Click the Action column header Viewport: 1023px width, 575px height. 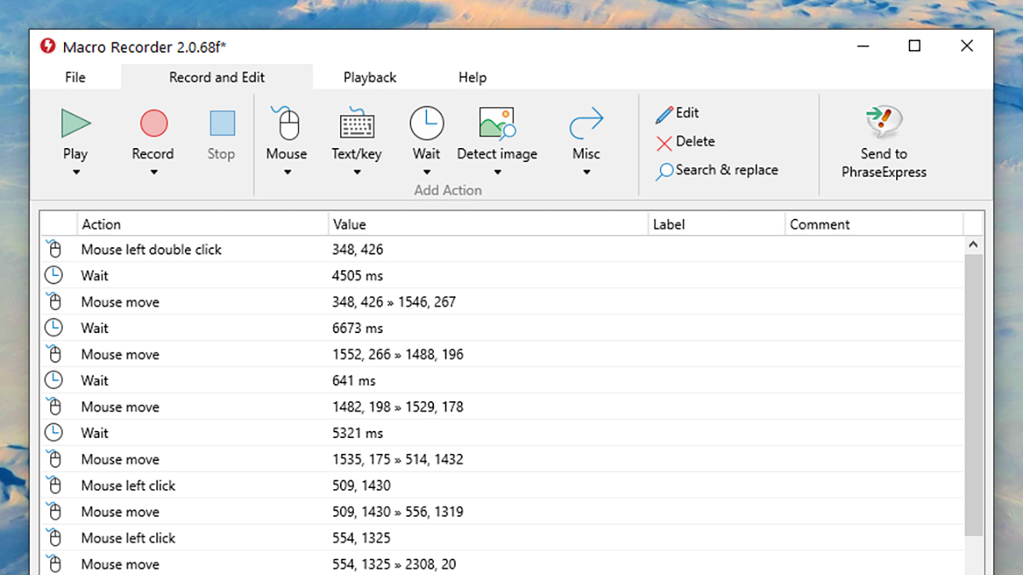tap(202, 225)
